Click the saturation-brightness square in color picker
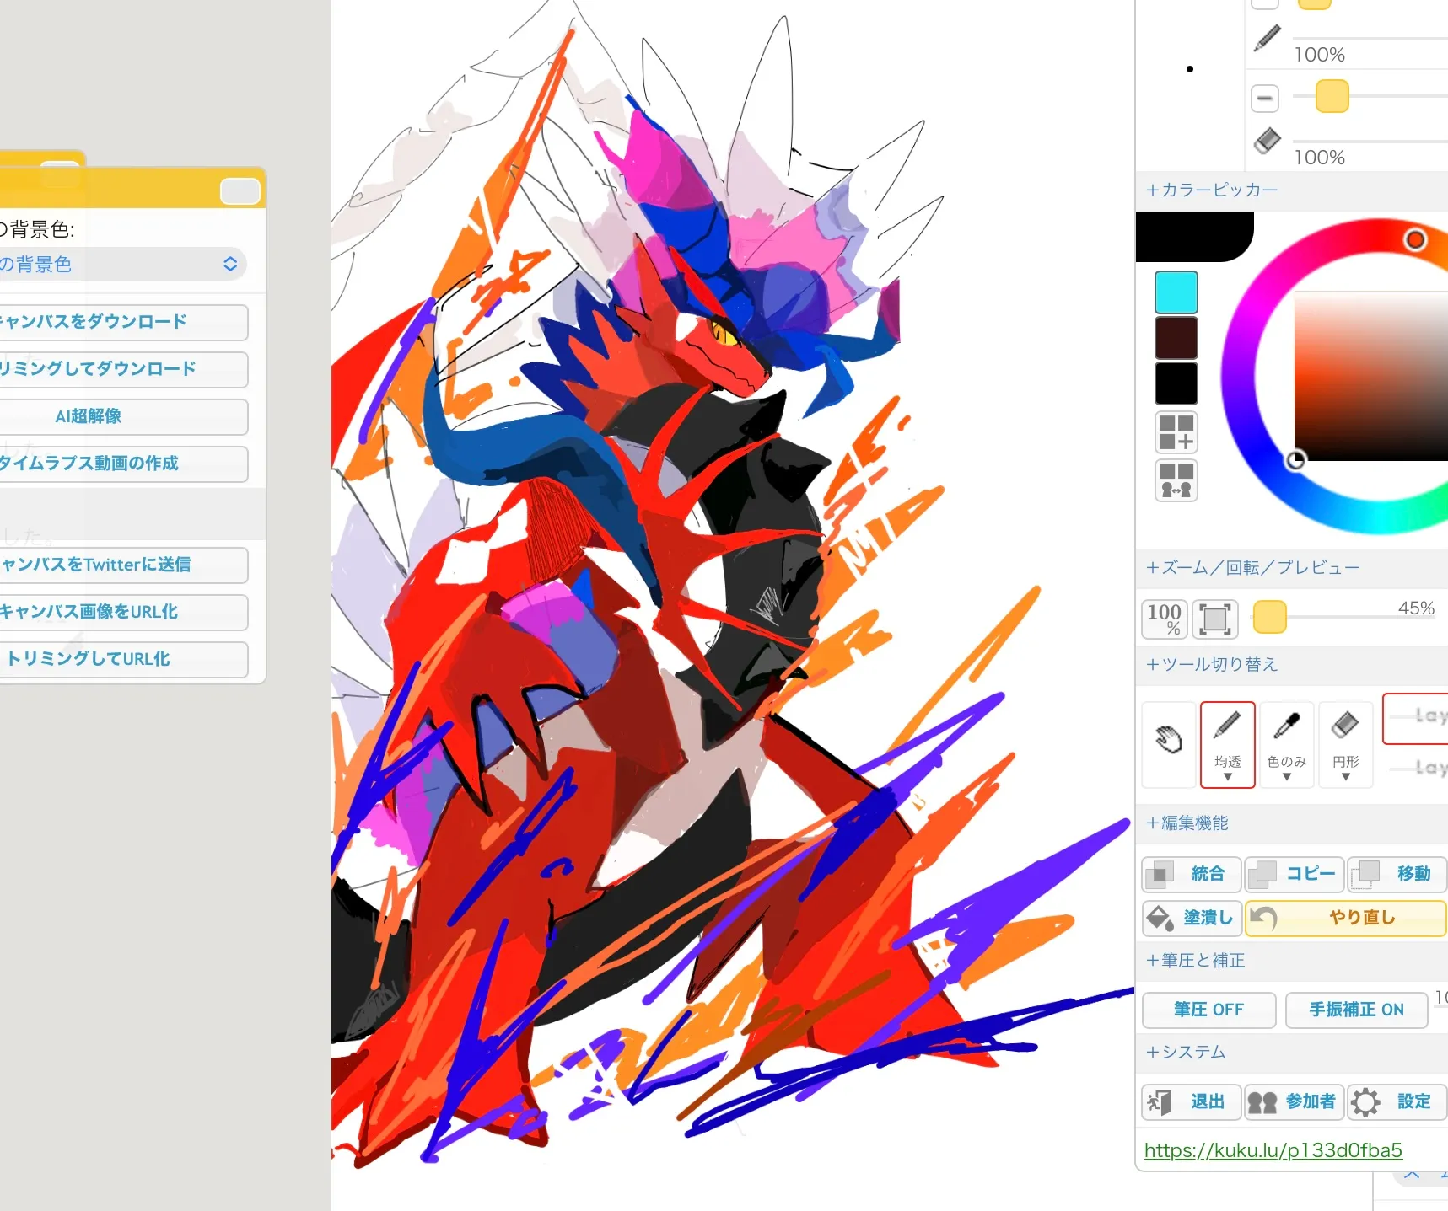The image size is (1448, 1211). tap(1371, 376)
